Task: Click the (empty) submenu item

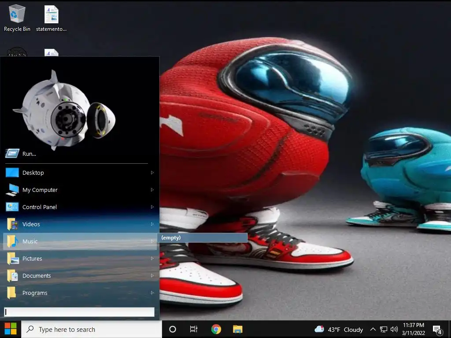Action: click(202, 238)
